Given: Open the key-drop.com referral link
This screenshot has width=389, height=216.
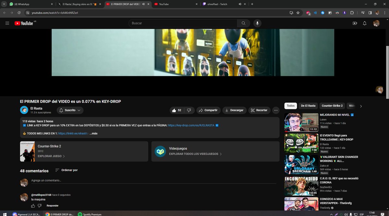Looking at the screenshot, I should tap(191, 125).
